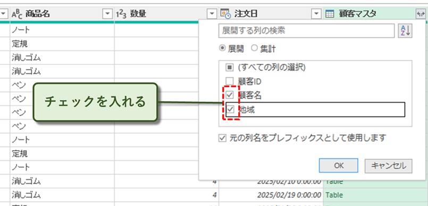Click the ABC text type icon for 商品名
This screenshot has width=428, height=206.
click(x=17, y=14)
